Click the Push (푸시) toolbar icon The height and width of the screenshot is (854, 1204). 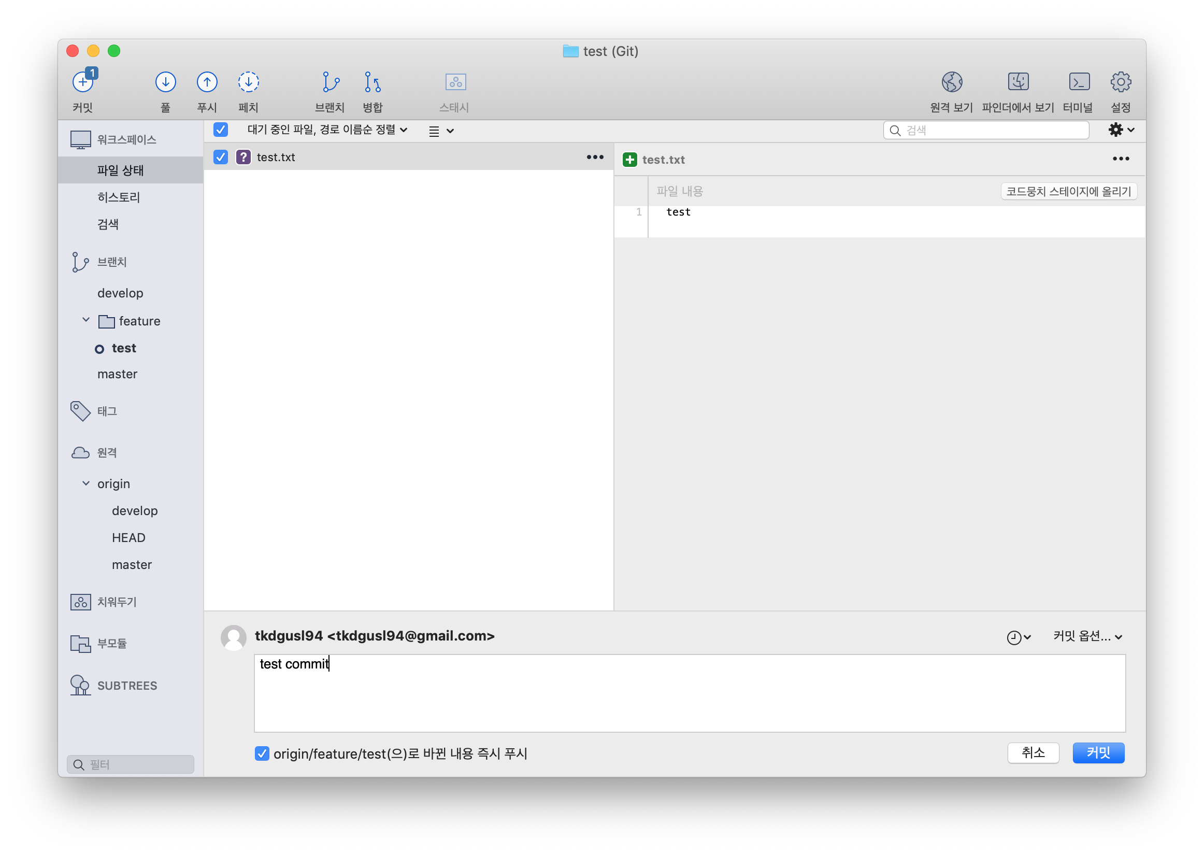207,82
